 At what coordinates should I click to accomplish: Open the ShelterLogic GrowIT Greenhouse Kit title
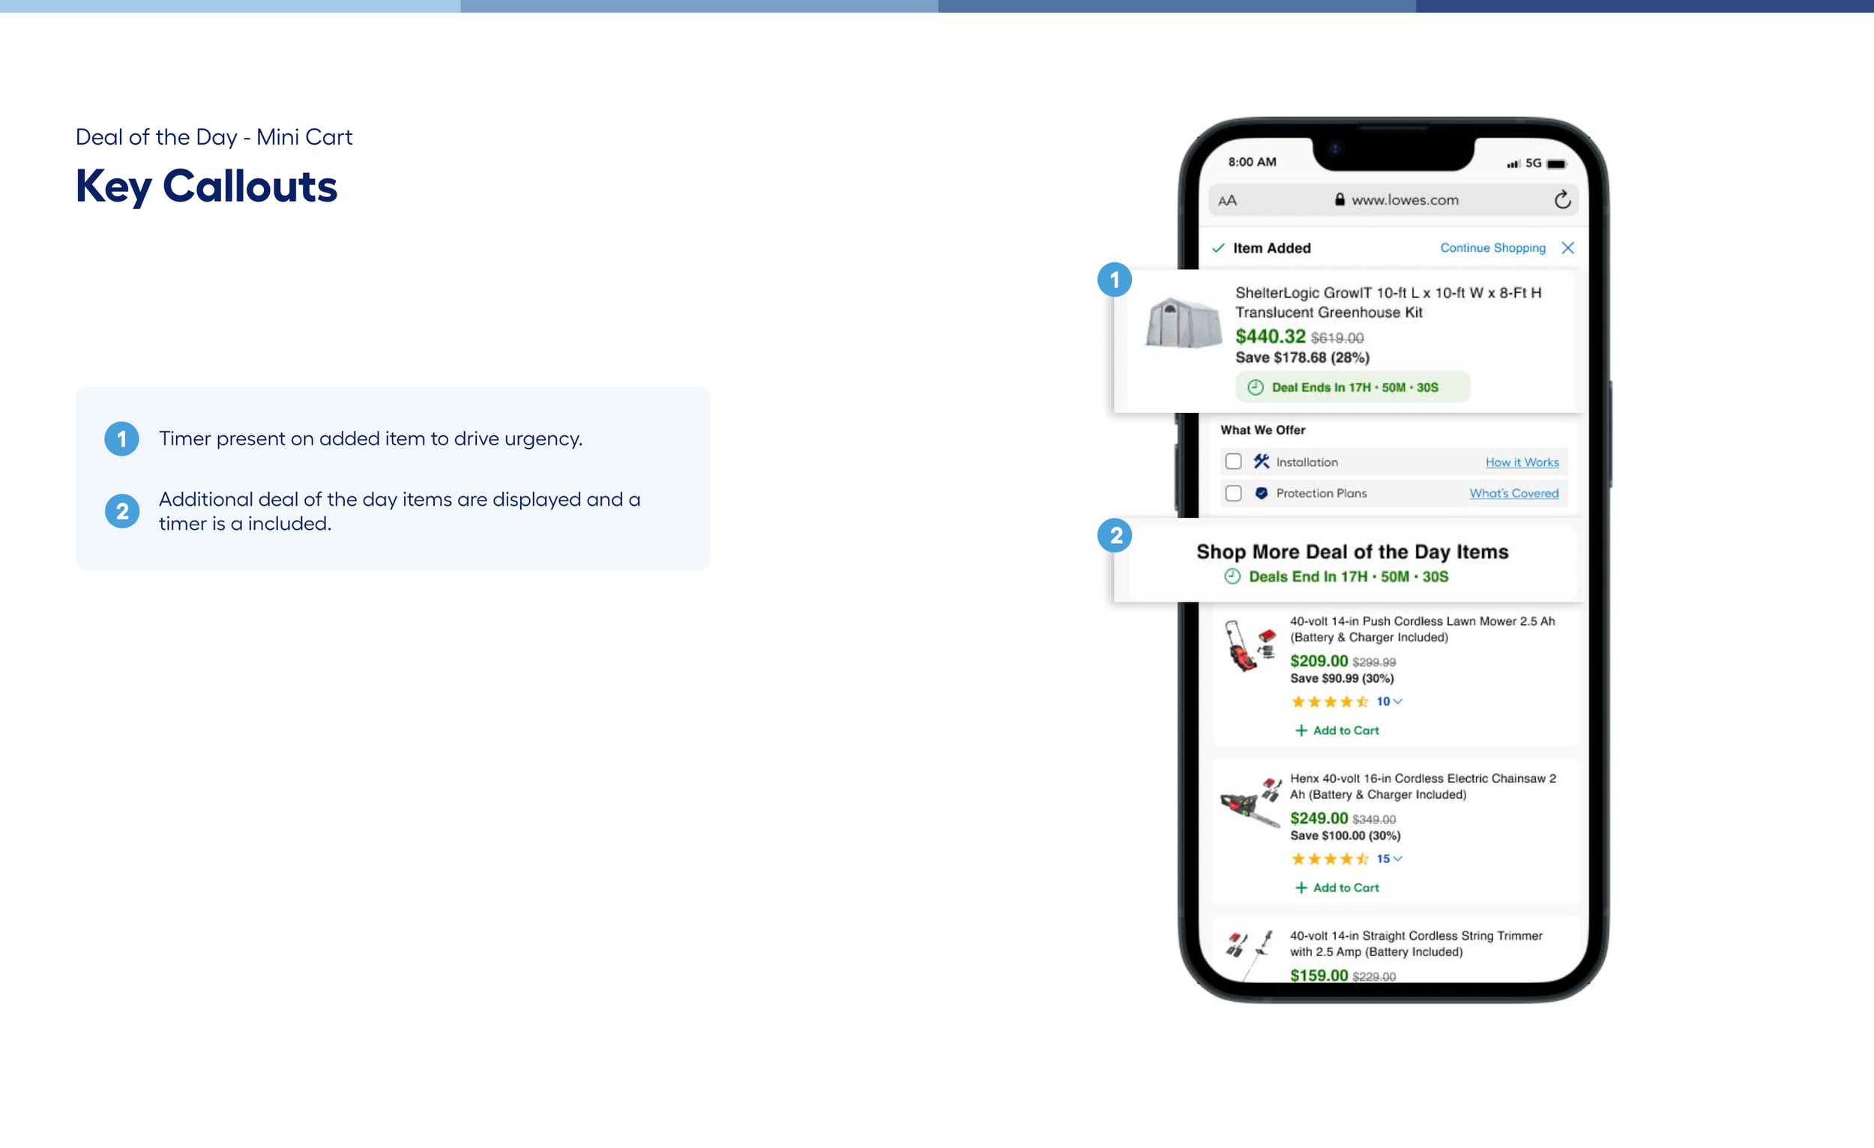click(x=1388, y=303)
